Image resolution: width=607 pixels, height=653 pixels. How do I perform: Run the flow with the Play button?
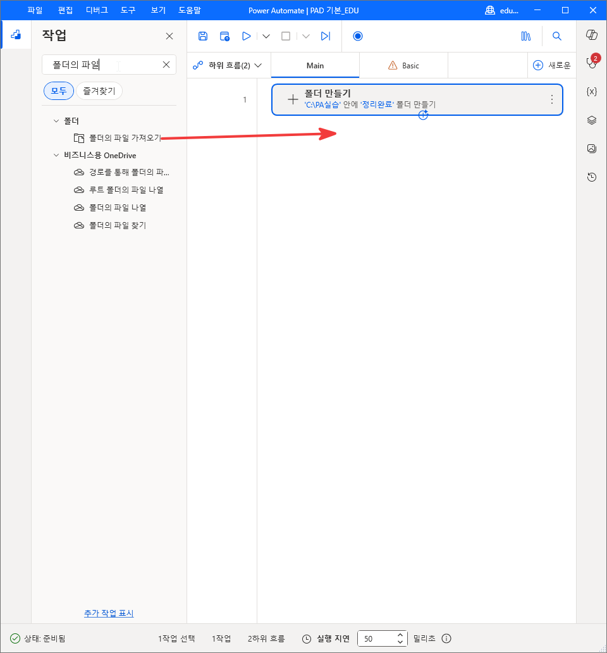pyautogui.click(x=247, y=36)
